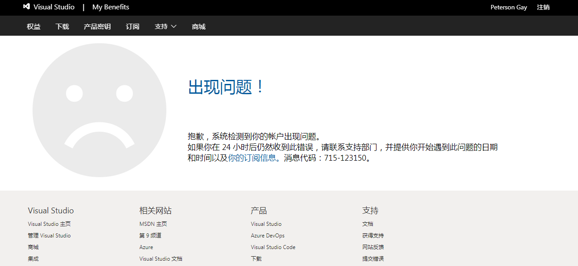
Task: Open Visual Studio link under 产品
Action: tap(266, 224)
